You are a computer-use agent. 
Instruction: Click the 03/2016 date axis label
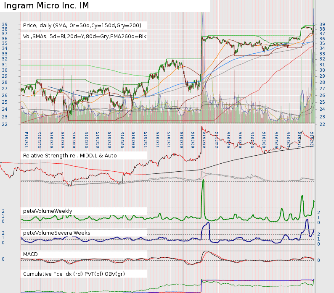(205, 140)
